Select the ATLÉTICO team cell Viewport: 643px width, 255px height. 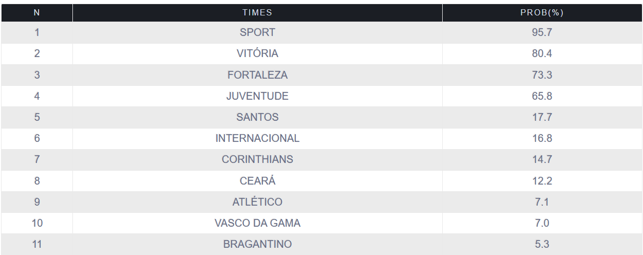(257, 202)
